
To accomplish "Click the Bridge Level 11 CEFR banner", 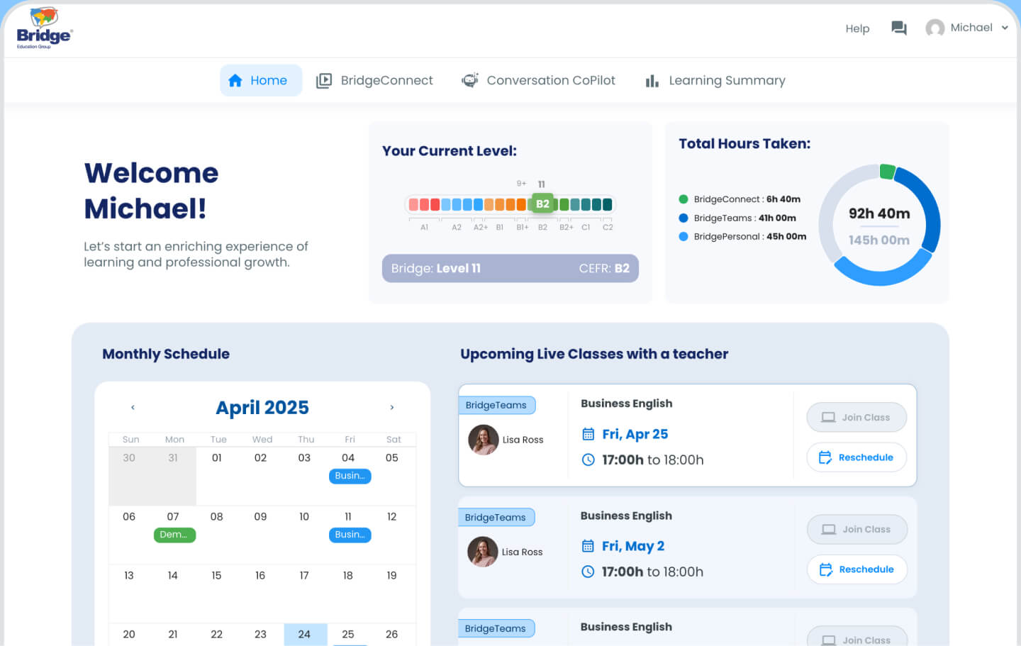I will coord(510,268).
